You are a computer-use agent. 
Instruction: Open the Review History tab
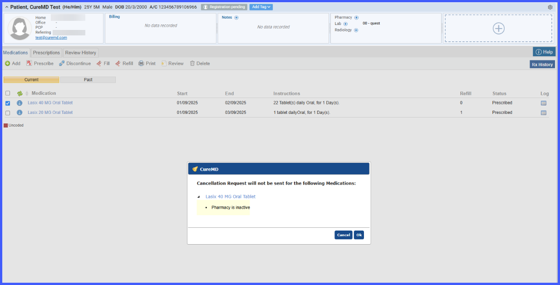click(x=80, y=53)
